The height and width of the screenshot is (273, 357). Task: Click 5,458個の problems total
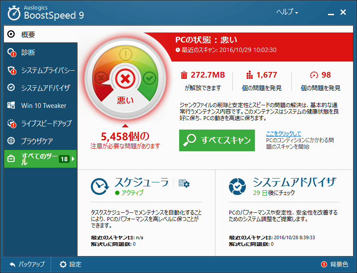(x=125, y=136)
